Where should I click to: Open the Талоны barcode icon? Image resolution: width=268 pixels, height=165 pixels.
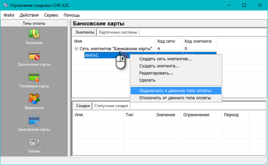tap(34, 143)
